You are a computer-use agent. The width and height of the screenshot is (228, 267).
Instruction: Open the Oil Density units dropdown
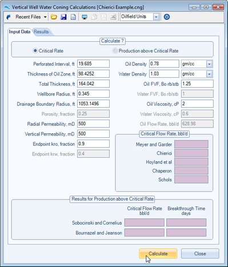209,64
